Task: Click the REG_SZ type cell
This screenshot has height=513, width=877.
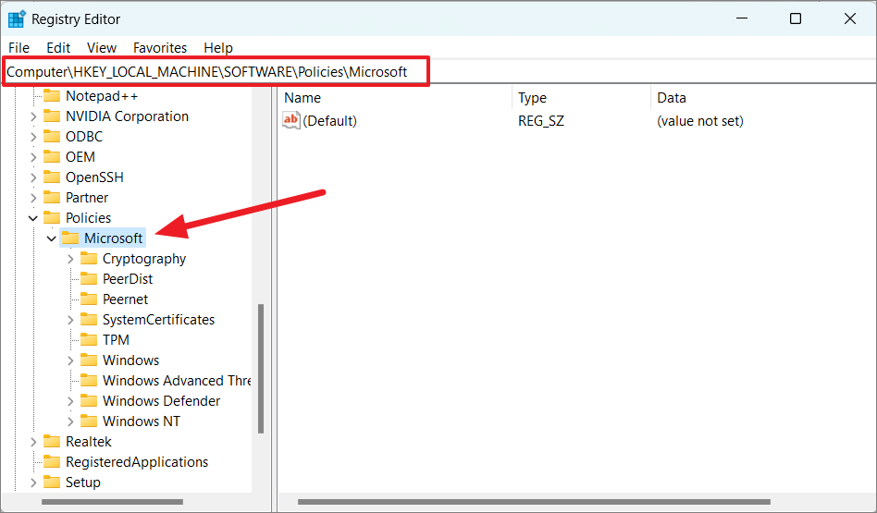Action: pos(541,121)
